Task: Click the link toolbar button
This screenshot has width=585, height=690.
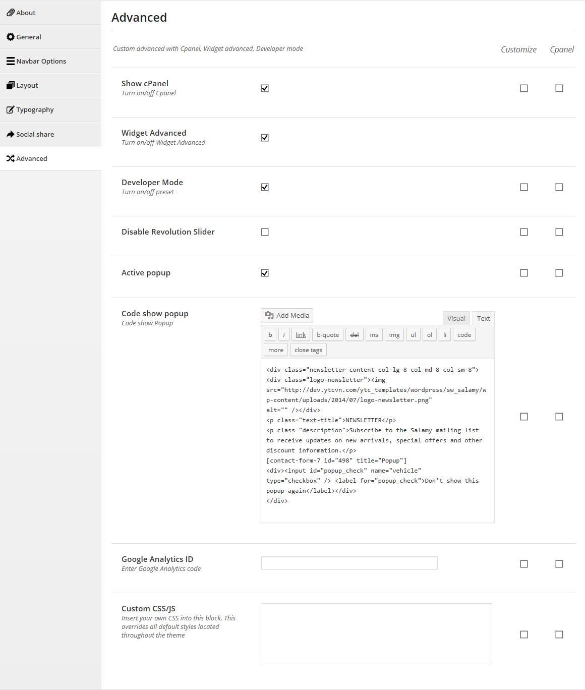Action: [x=301, y=335]
